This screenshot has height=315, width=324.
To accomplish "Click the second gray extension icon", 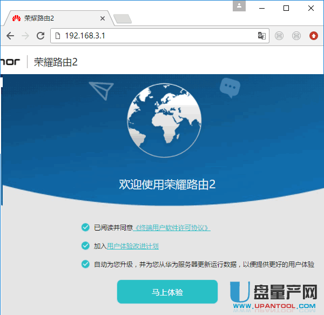I will click(296, 36).
